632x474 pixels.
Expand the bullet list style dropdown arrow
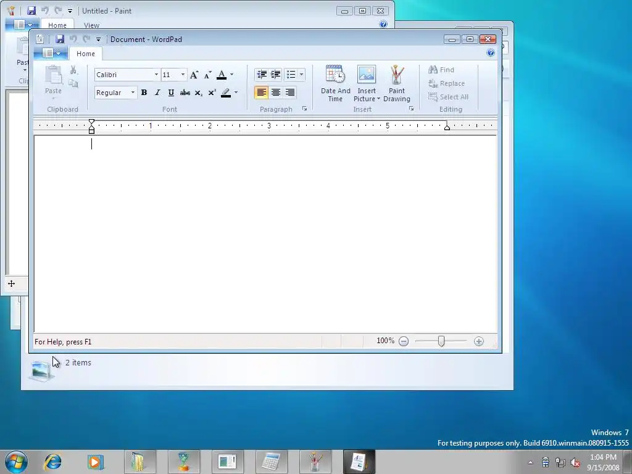(301, 74)
